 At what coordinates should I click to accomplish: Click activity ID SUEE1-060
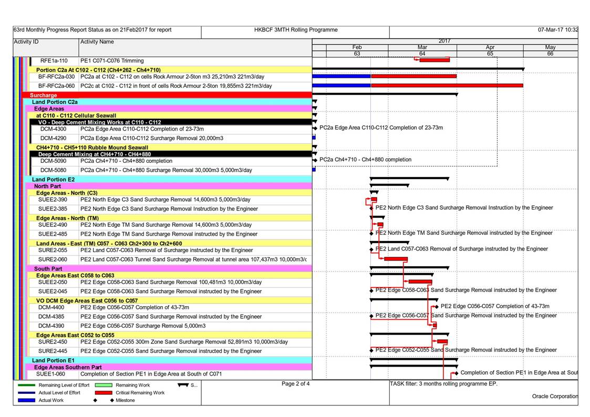click(x=50, y=374)
